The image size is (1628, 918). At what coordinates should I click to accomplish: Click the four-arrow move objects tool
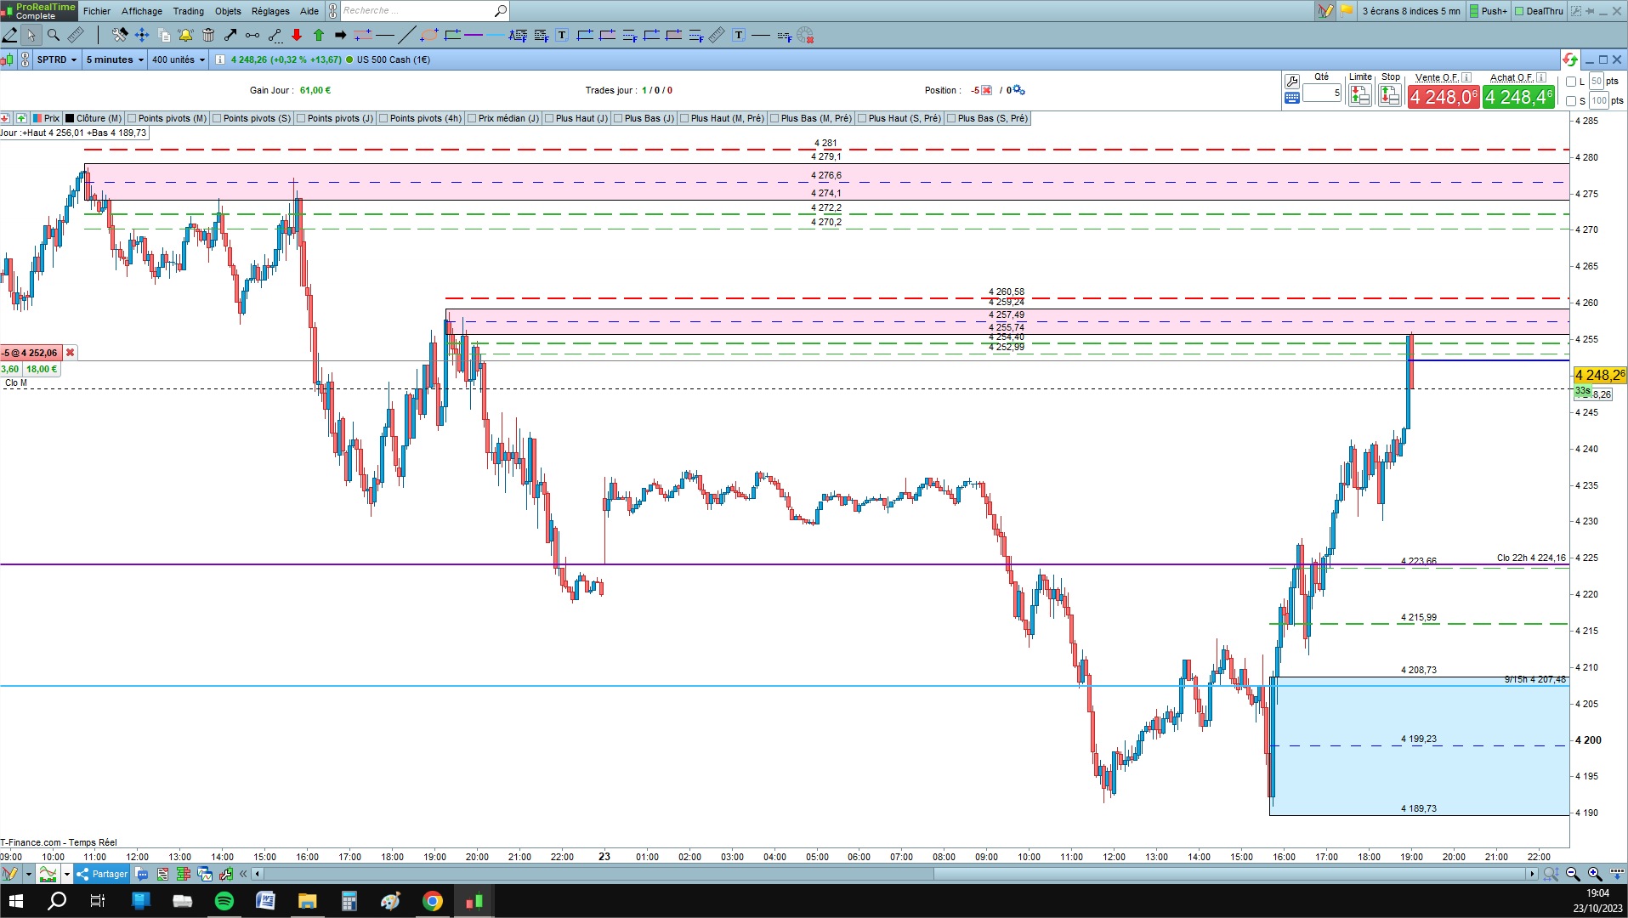tap(142, 35)
